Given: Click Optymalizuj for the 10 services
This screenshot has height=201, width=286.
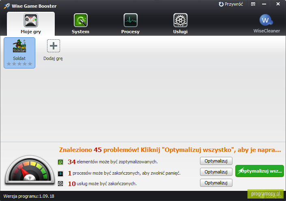Looking at the screenshot, I should click(216, 183).
